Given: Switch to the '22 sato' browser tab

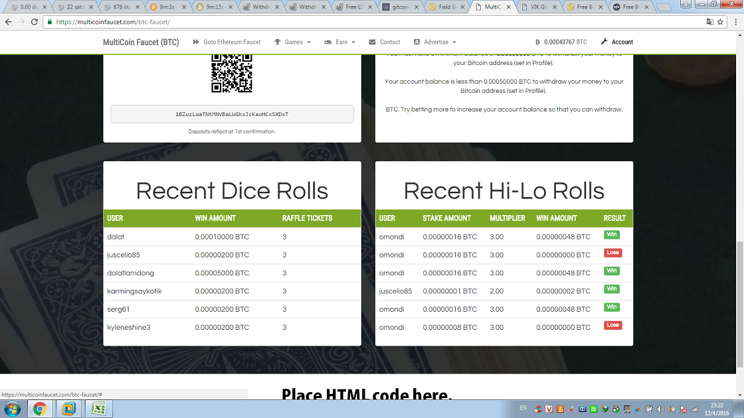Looking at the screenshot, I should [76, 7].
